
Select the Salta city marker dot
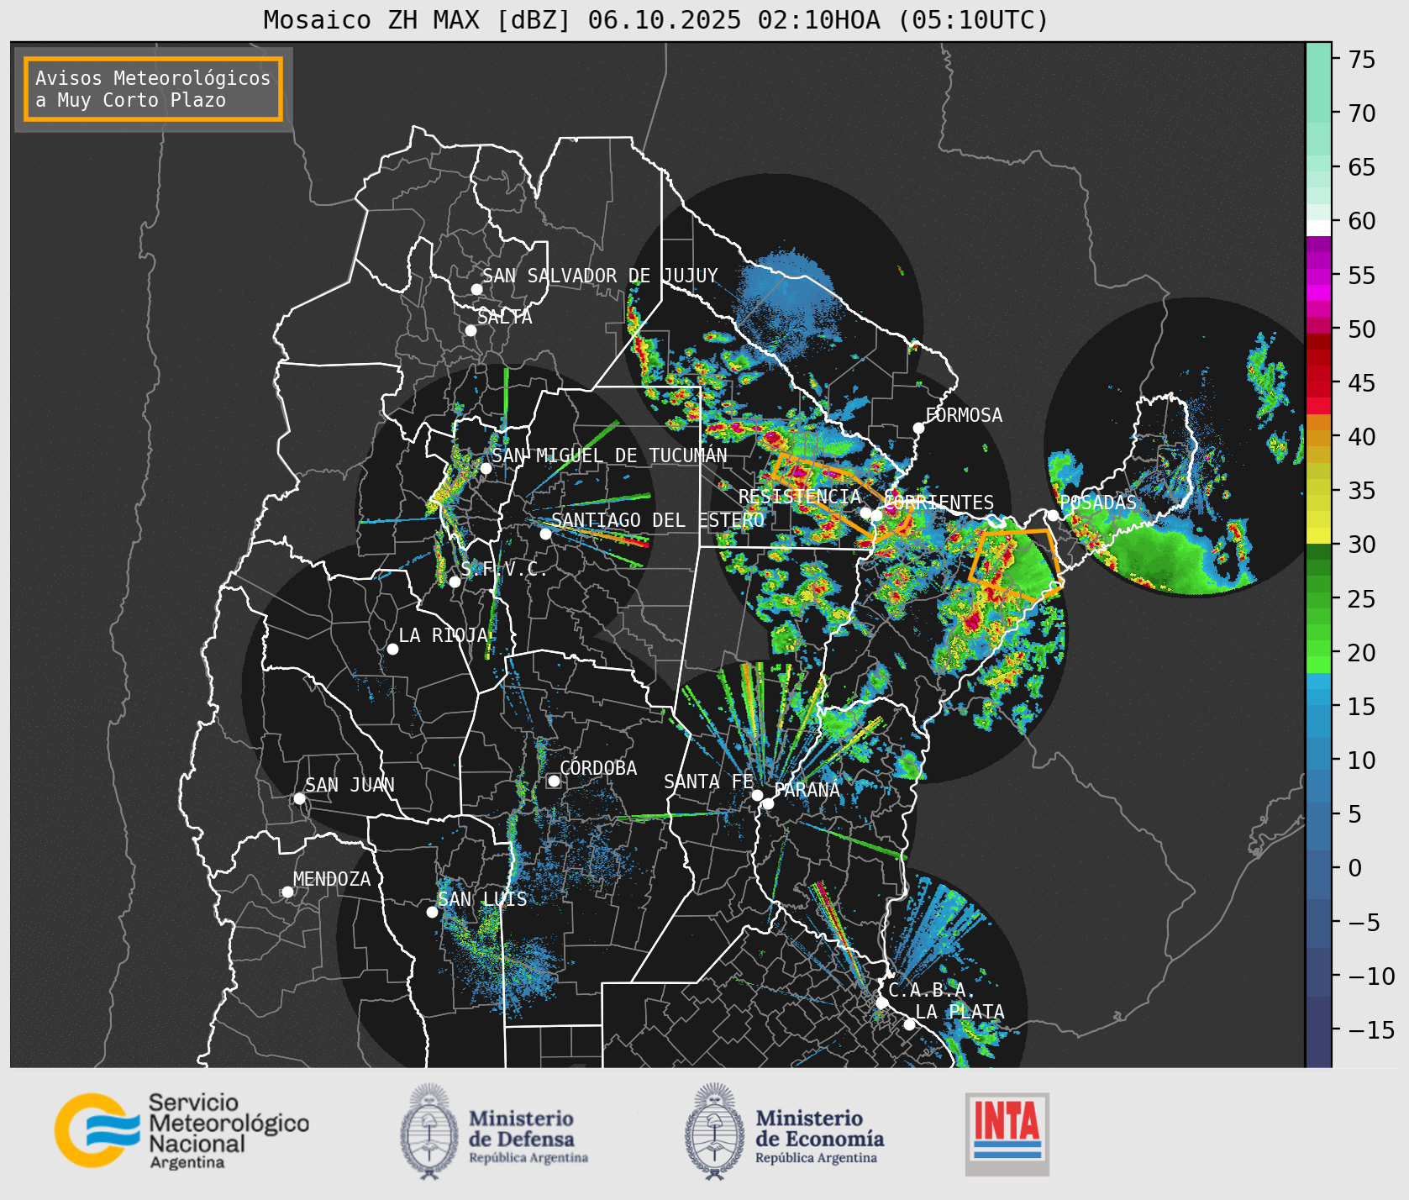click(471, 330)
